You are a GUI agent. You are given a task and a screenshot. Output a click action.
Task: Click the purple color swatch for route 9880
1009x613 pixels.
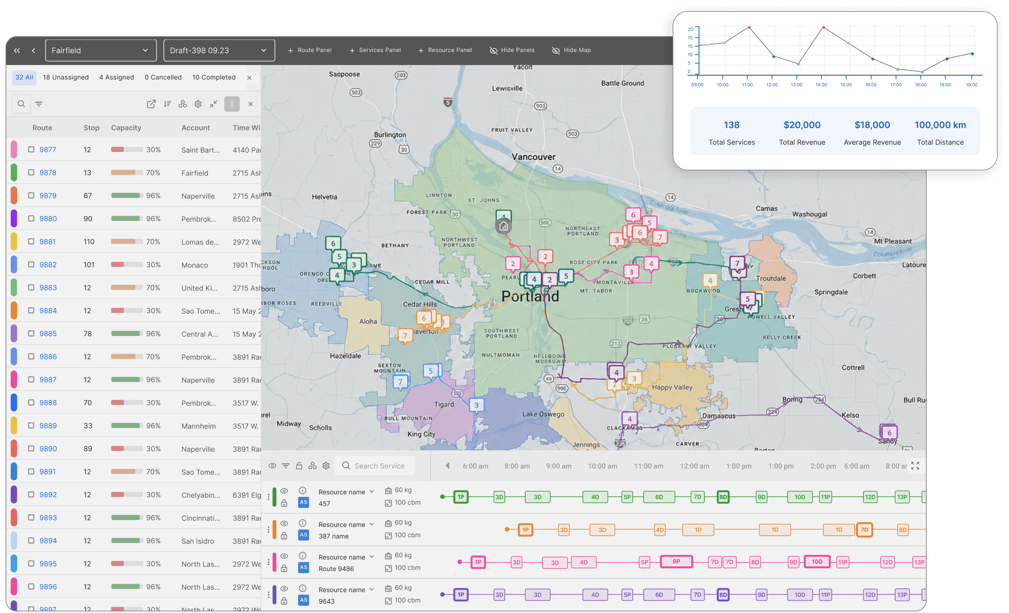[x=14, y=218]
